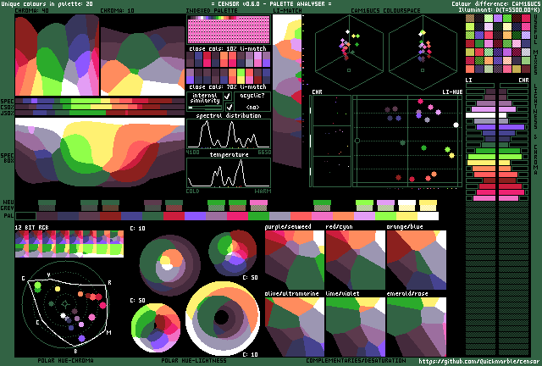
Task: Choose the hot pink swatch in PAL row
Action: coord(237,216)
